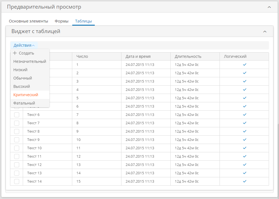The image size is (279, 199).
Task: Click the checkmark in row number 4
Action: [x=245, y=90]
